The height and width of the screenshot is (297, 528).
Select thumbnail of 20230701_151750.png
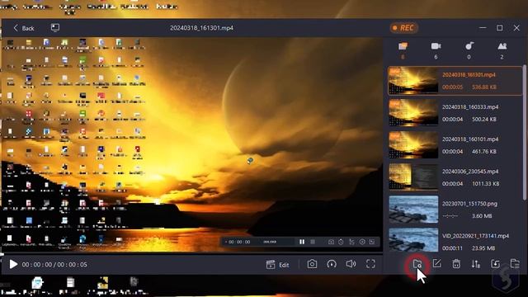413,210
